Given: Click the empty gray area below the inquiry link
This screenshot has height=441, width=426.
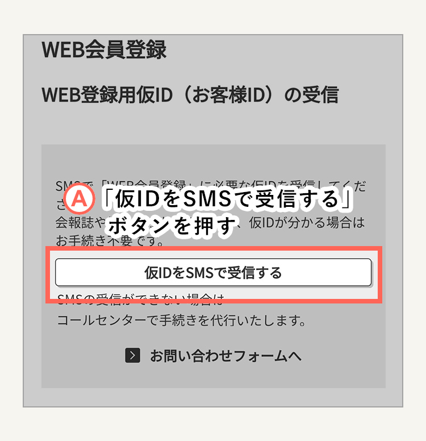Looking at the screenshot, I should pos(213,376).
